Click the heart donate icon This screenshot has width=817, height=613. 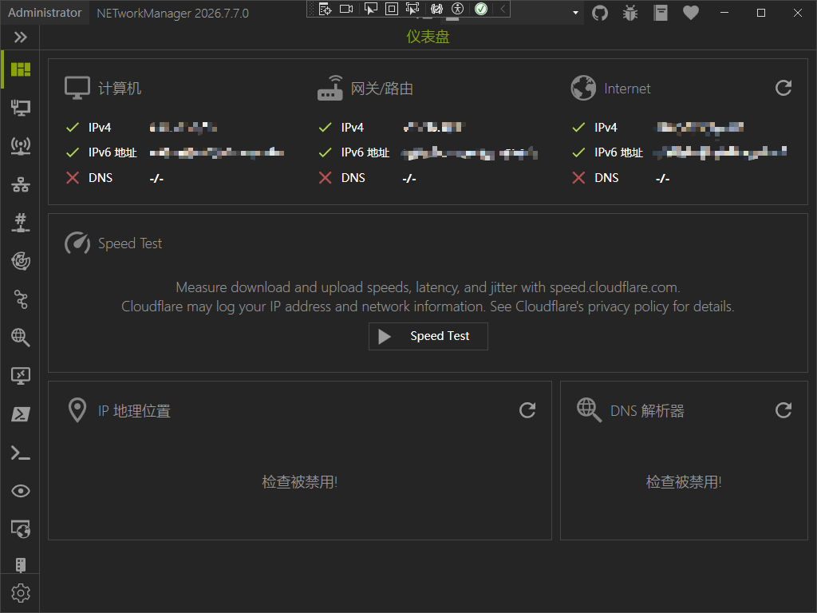(x=691, y=13)
